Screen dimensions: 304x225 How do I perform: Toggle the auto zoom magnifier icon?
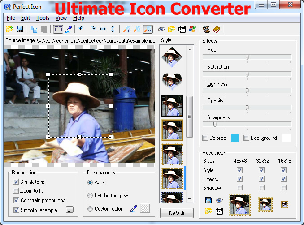pos(148,29)
